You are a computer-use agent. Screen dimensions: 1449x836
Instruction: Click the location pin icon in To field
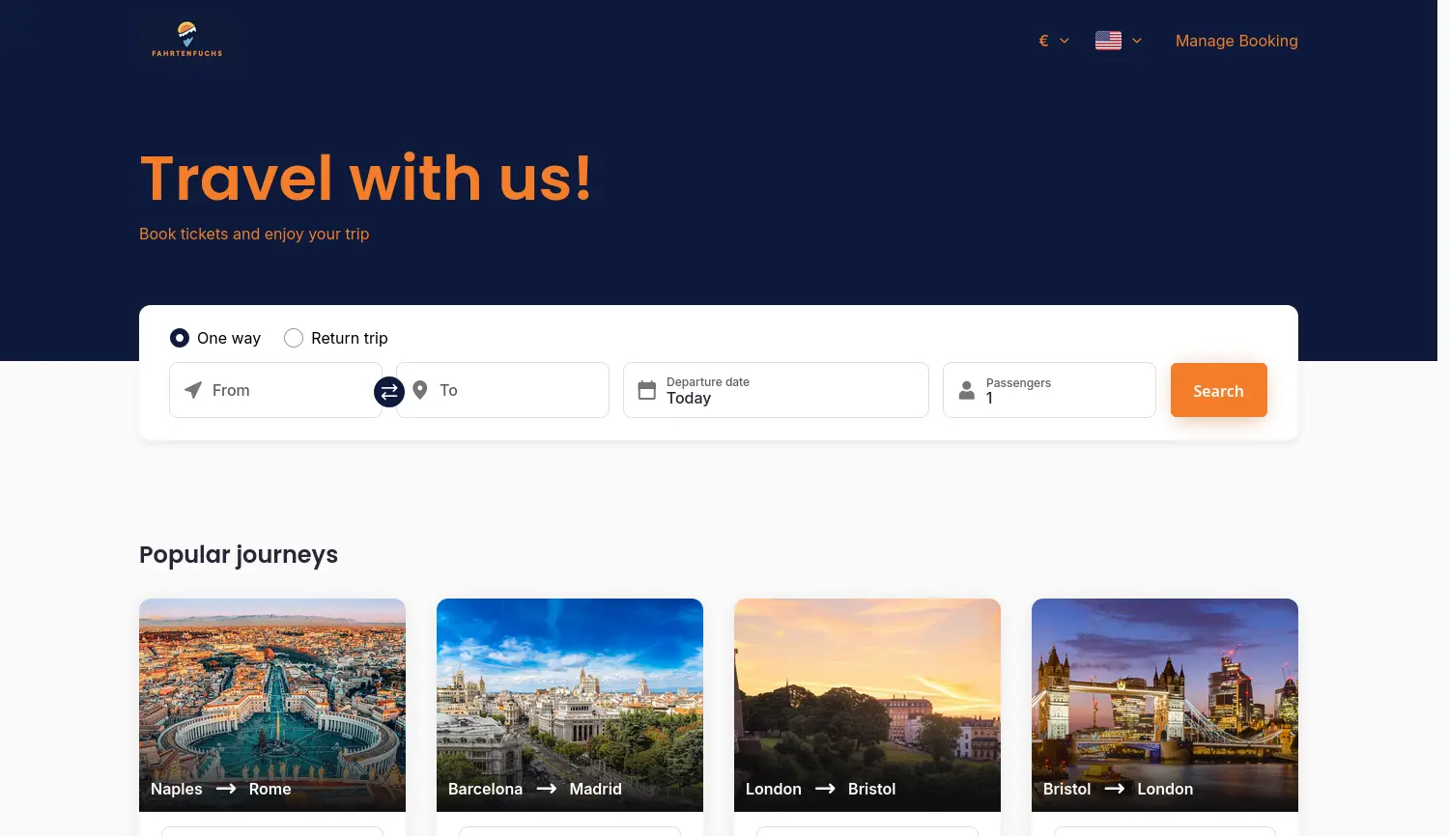(x=420, y=390)
